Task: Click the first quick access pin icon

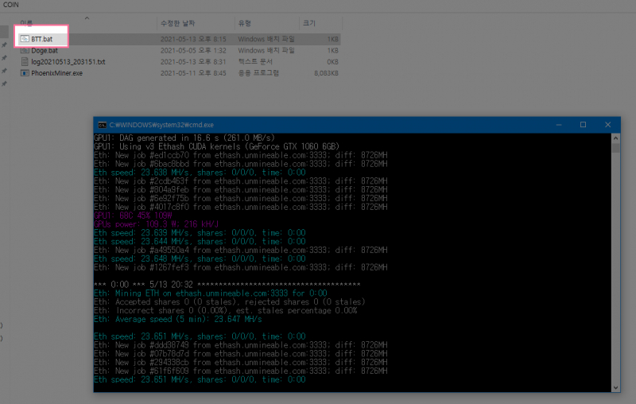Action: [x=4, y=45]
